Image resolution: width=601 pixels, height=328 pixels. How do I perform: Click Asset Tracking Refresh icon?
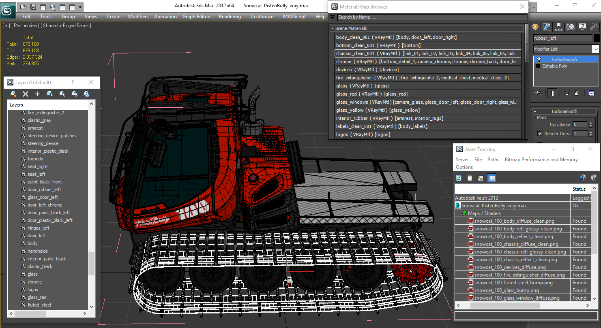(x=459, y=178)
